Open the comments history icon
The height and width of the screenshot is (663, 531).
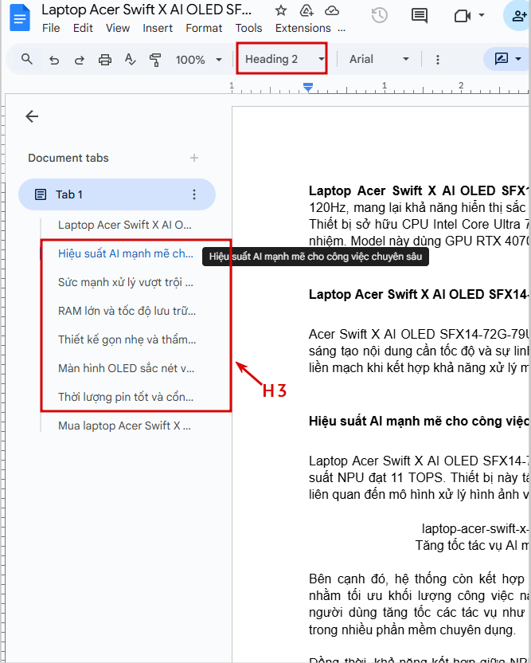[419, 16]
